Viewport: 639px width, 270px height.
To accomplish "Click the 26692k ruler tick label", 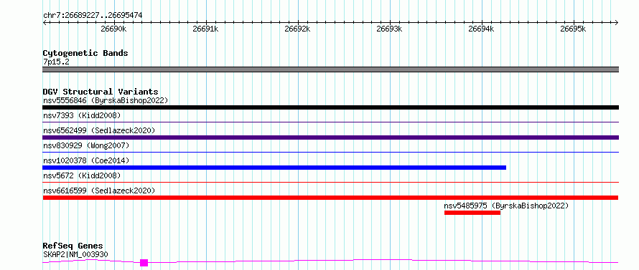I will [298, 29].
